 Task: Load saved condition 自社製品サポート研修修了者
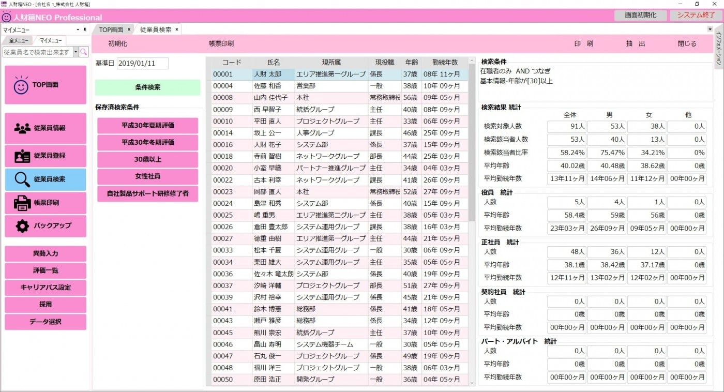click(148, 194)
